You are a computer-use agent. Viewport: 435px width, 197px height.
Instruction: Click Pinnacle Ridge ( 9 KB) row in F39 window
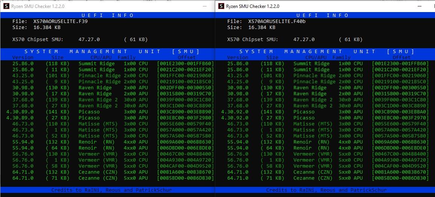(113, 82)
